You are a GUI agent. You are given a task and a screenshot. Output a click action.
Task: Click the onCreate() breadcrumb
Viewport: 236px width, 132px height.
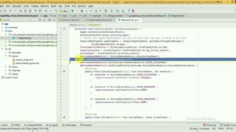pos(94,25)
